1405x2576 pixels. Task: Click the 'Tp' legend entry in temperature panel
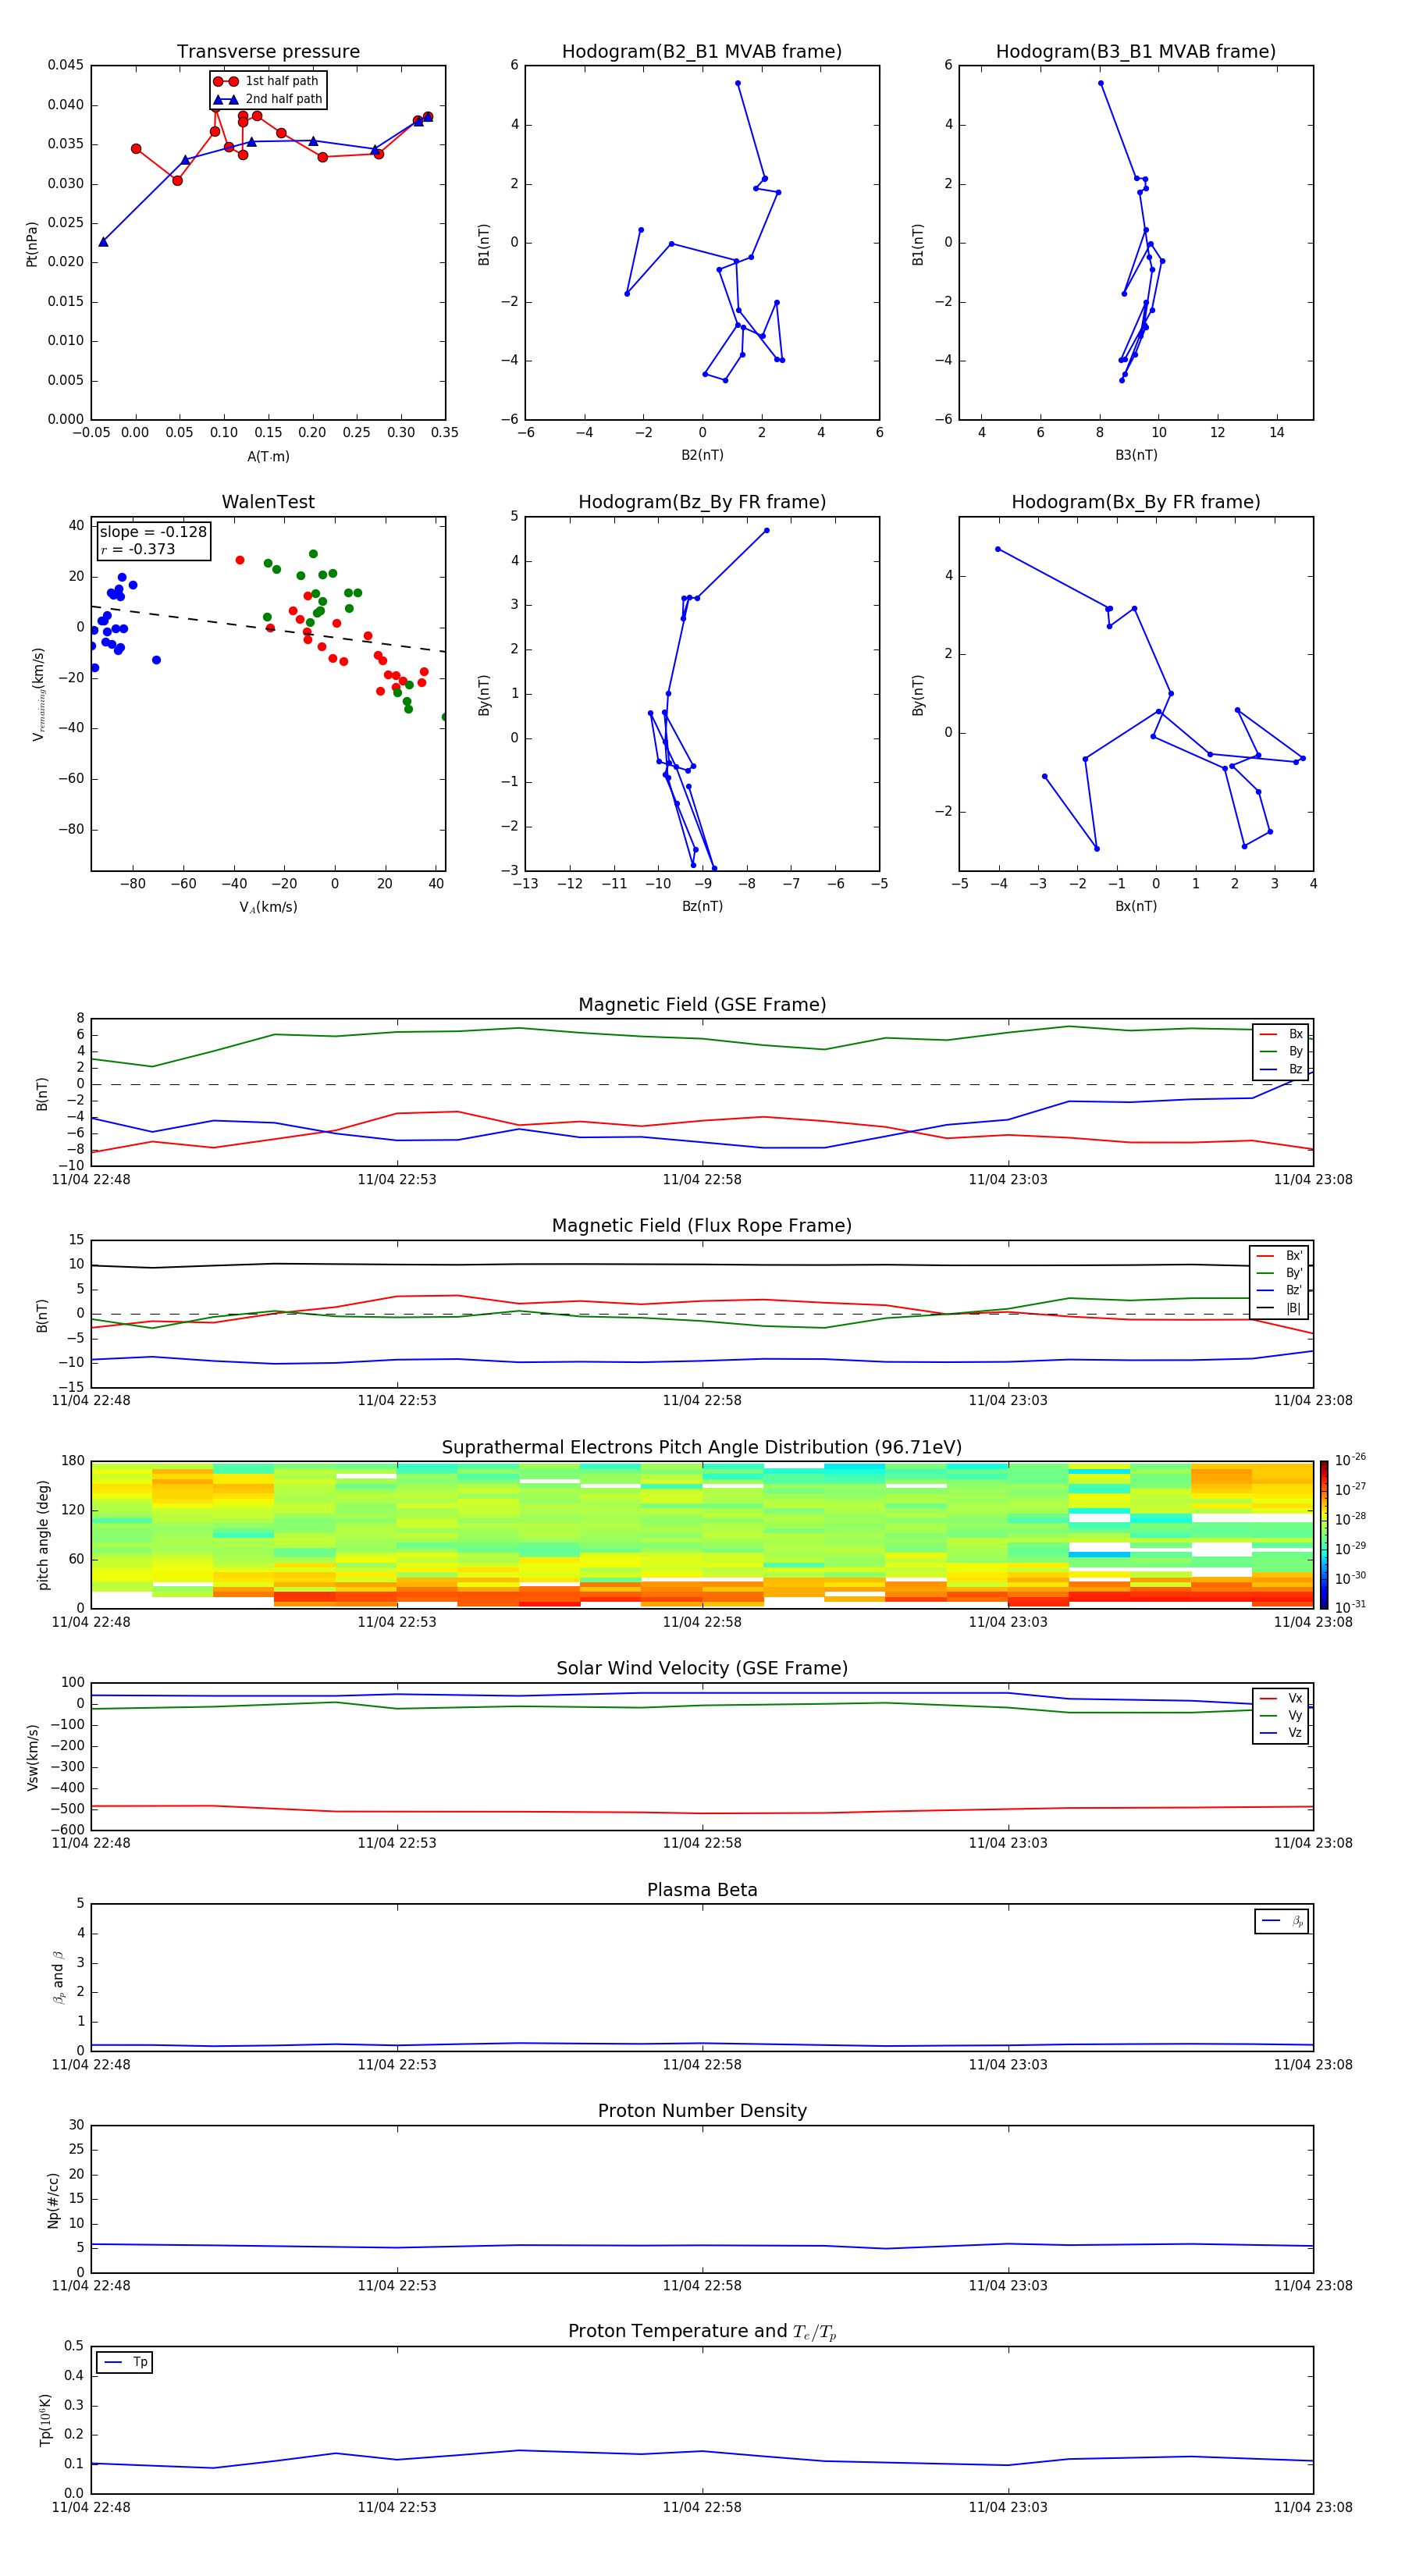tap(125, 2363)
